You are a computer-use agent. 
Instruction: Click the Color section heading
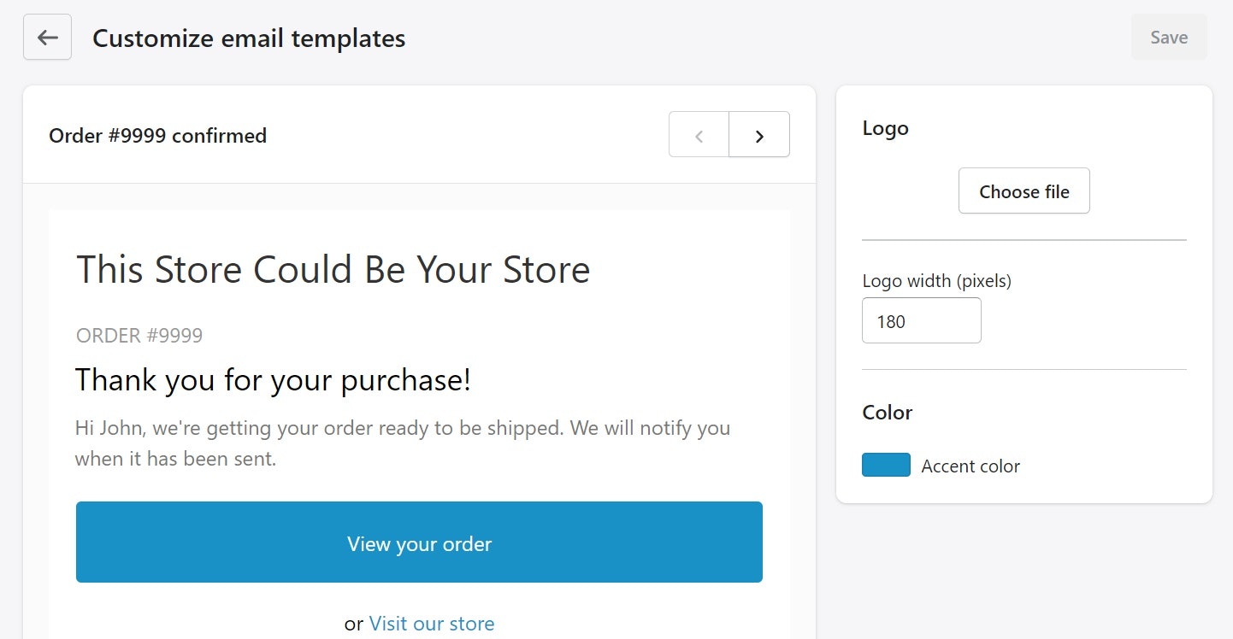(887, 413)
